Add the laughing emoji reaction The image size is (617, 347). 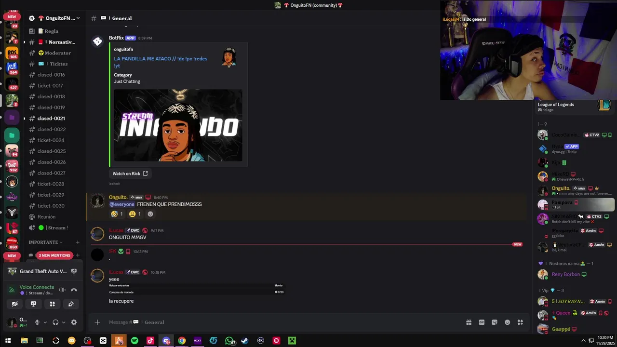point(117,214)
